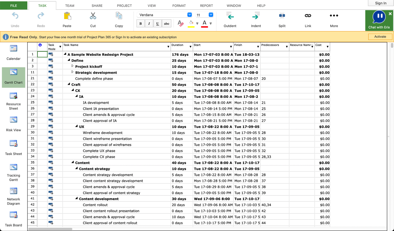Expand the Strategic development summary task
Screen dimensions: 394x231
(72, 72)
